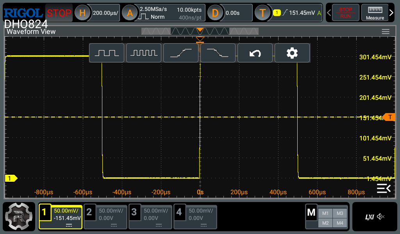Open the Acquisition A settings
400x234 pixels.
[130, 13]
